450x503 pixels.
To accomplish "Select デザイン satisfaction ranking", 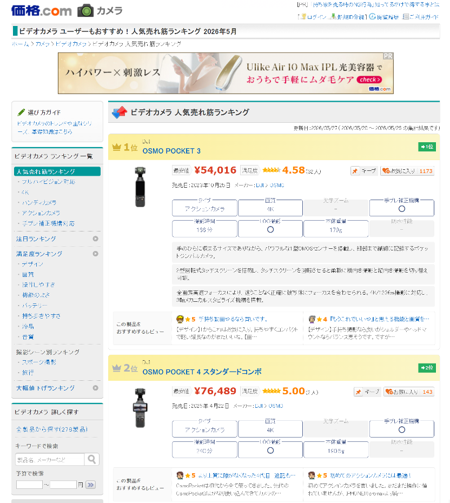I will click(32, 264).
